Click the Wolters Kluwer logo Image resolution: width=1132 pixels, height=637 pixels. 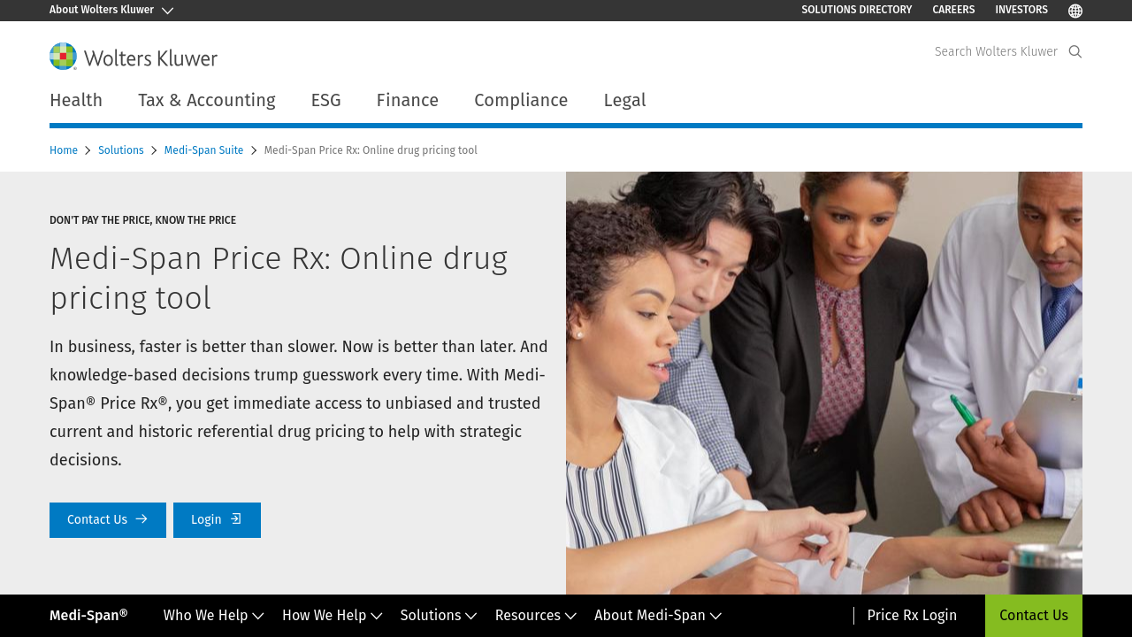(134, 57)
